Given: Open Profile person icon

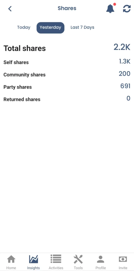Looking at the screenshot, I should 101,259.
